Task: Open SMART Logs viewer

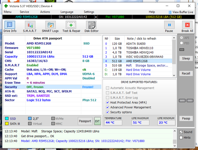Action: [50, 27]
